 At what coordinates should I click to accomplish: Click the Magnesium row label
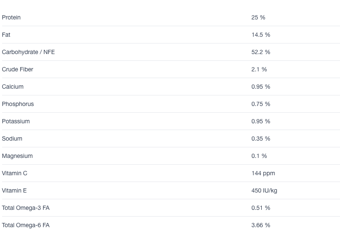coord(17,156)
